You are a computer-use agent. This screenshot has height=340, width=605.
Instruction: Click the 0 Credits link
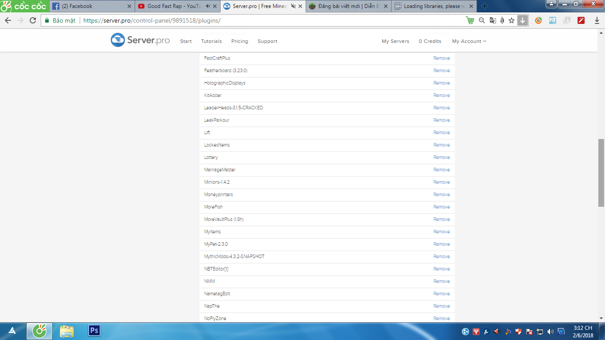click(x=430, y=41)
